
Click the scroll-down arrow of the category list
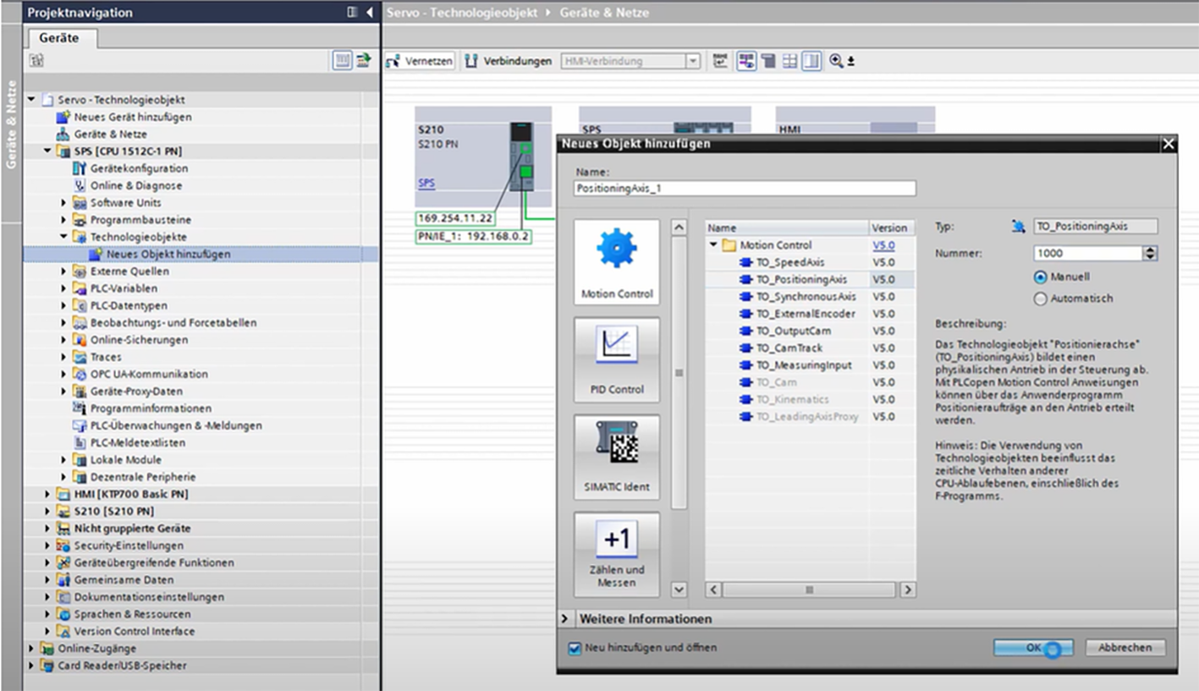(x=679, y=590)
